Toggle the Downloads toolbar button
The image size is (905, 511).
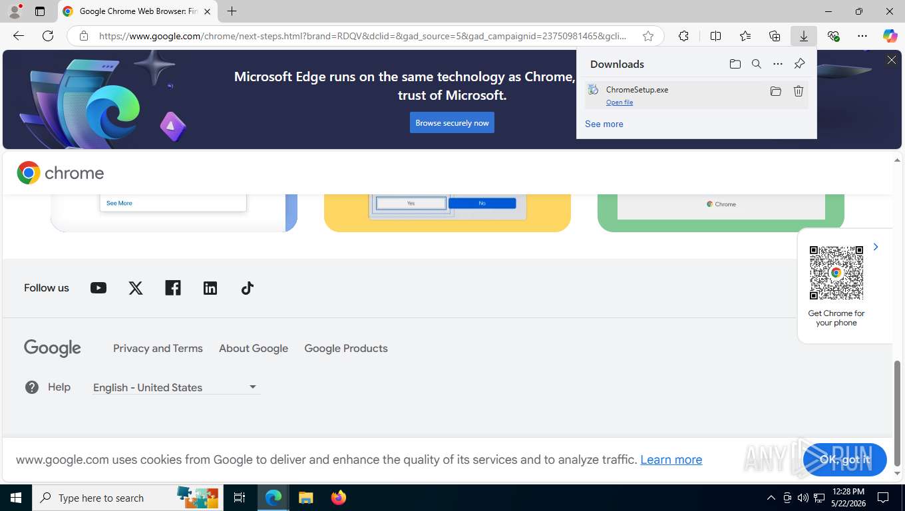[804, 36]
